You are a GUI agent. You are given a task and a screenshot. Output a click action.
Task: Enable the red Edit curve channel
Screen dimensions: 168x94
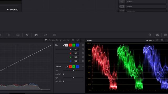[70, 45]
